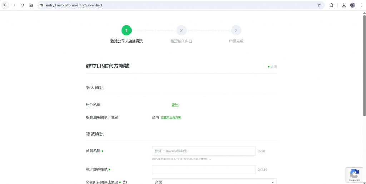Open the user profile avatar

pyautogui.click(x=352, y=5)
